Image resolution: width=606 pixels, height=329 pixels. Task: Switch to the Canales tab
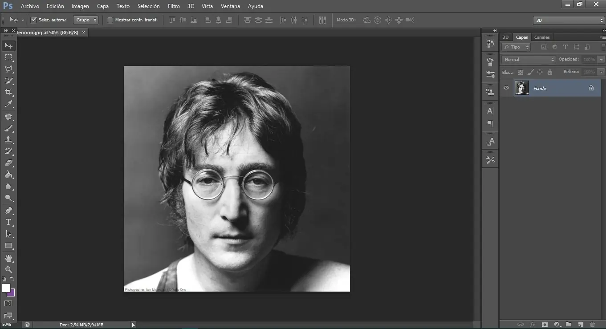click(x=542, y=37)
